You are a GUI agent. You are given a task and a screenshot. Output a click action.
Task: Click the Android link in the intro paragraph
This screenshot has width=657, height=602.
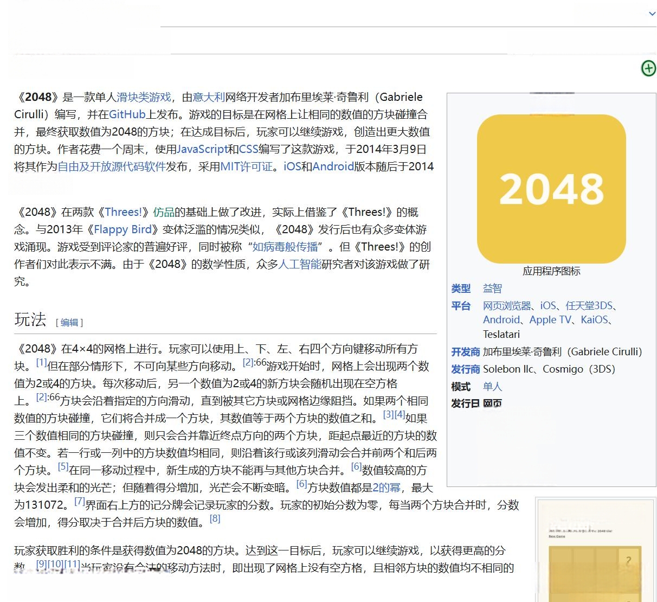[x=333, y=166]
